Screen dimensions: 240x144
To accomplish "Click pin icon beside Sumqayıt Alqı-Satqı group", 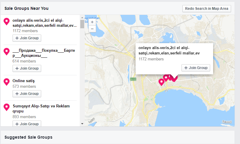I will (7, 107).
